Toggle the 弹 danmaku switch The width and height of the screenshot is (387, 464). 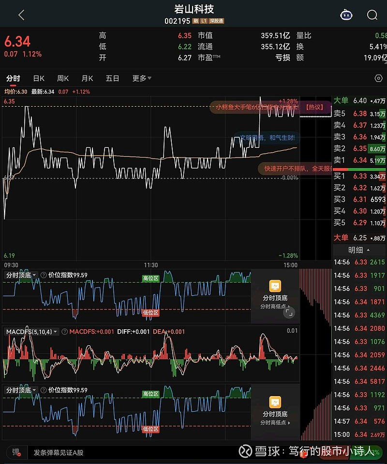coord(16,452)
